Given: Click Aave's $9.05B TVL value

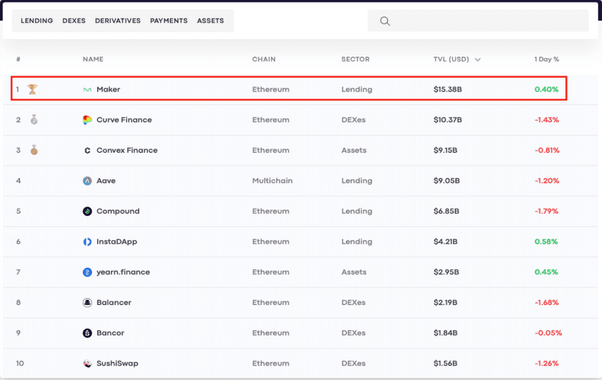Looking at the screenshot, I should [x=447, y=181].
